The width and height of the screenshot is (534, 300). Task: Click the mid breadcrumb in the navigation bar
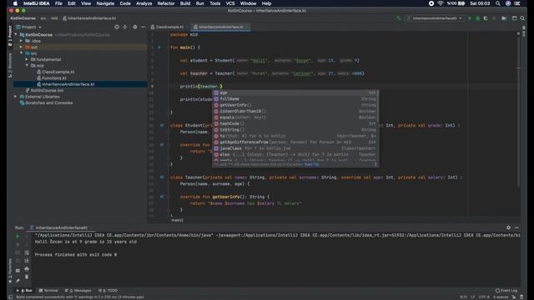[x=54, y=18]
